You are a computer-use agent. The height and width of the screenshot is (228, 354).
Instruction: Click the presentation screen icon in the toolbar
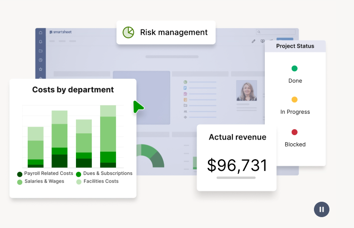[x=263, y=41]
